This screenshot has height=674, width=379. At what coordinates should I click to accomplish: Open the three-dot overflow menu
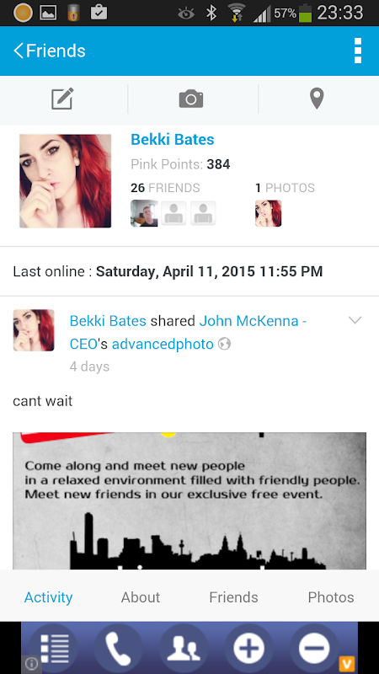click(x=357, y=51)
